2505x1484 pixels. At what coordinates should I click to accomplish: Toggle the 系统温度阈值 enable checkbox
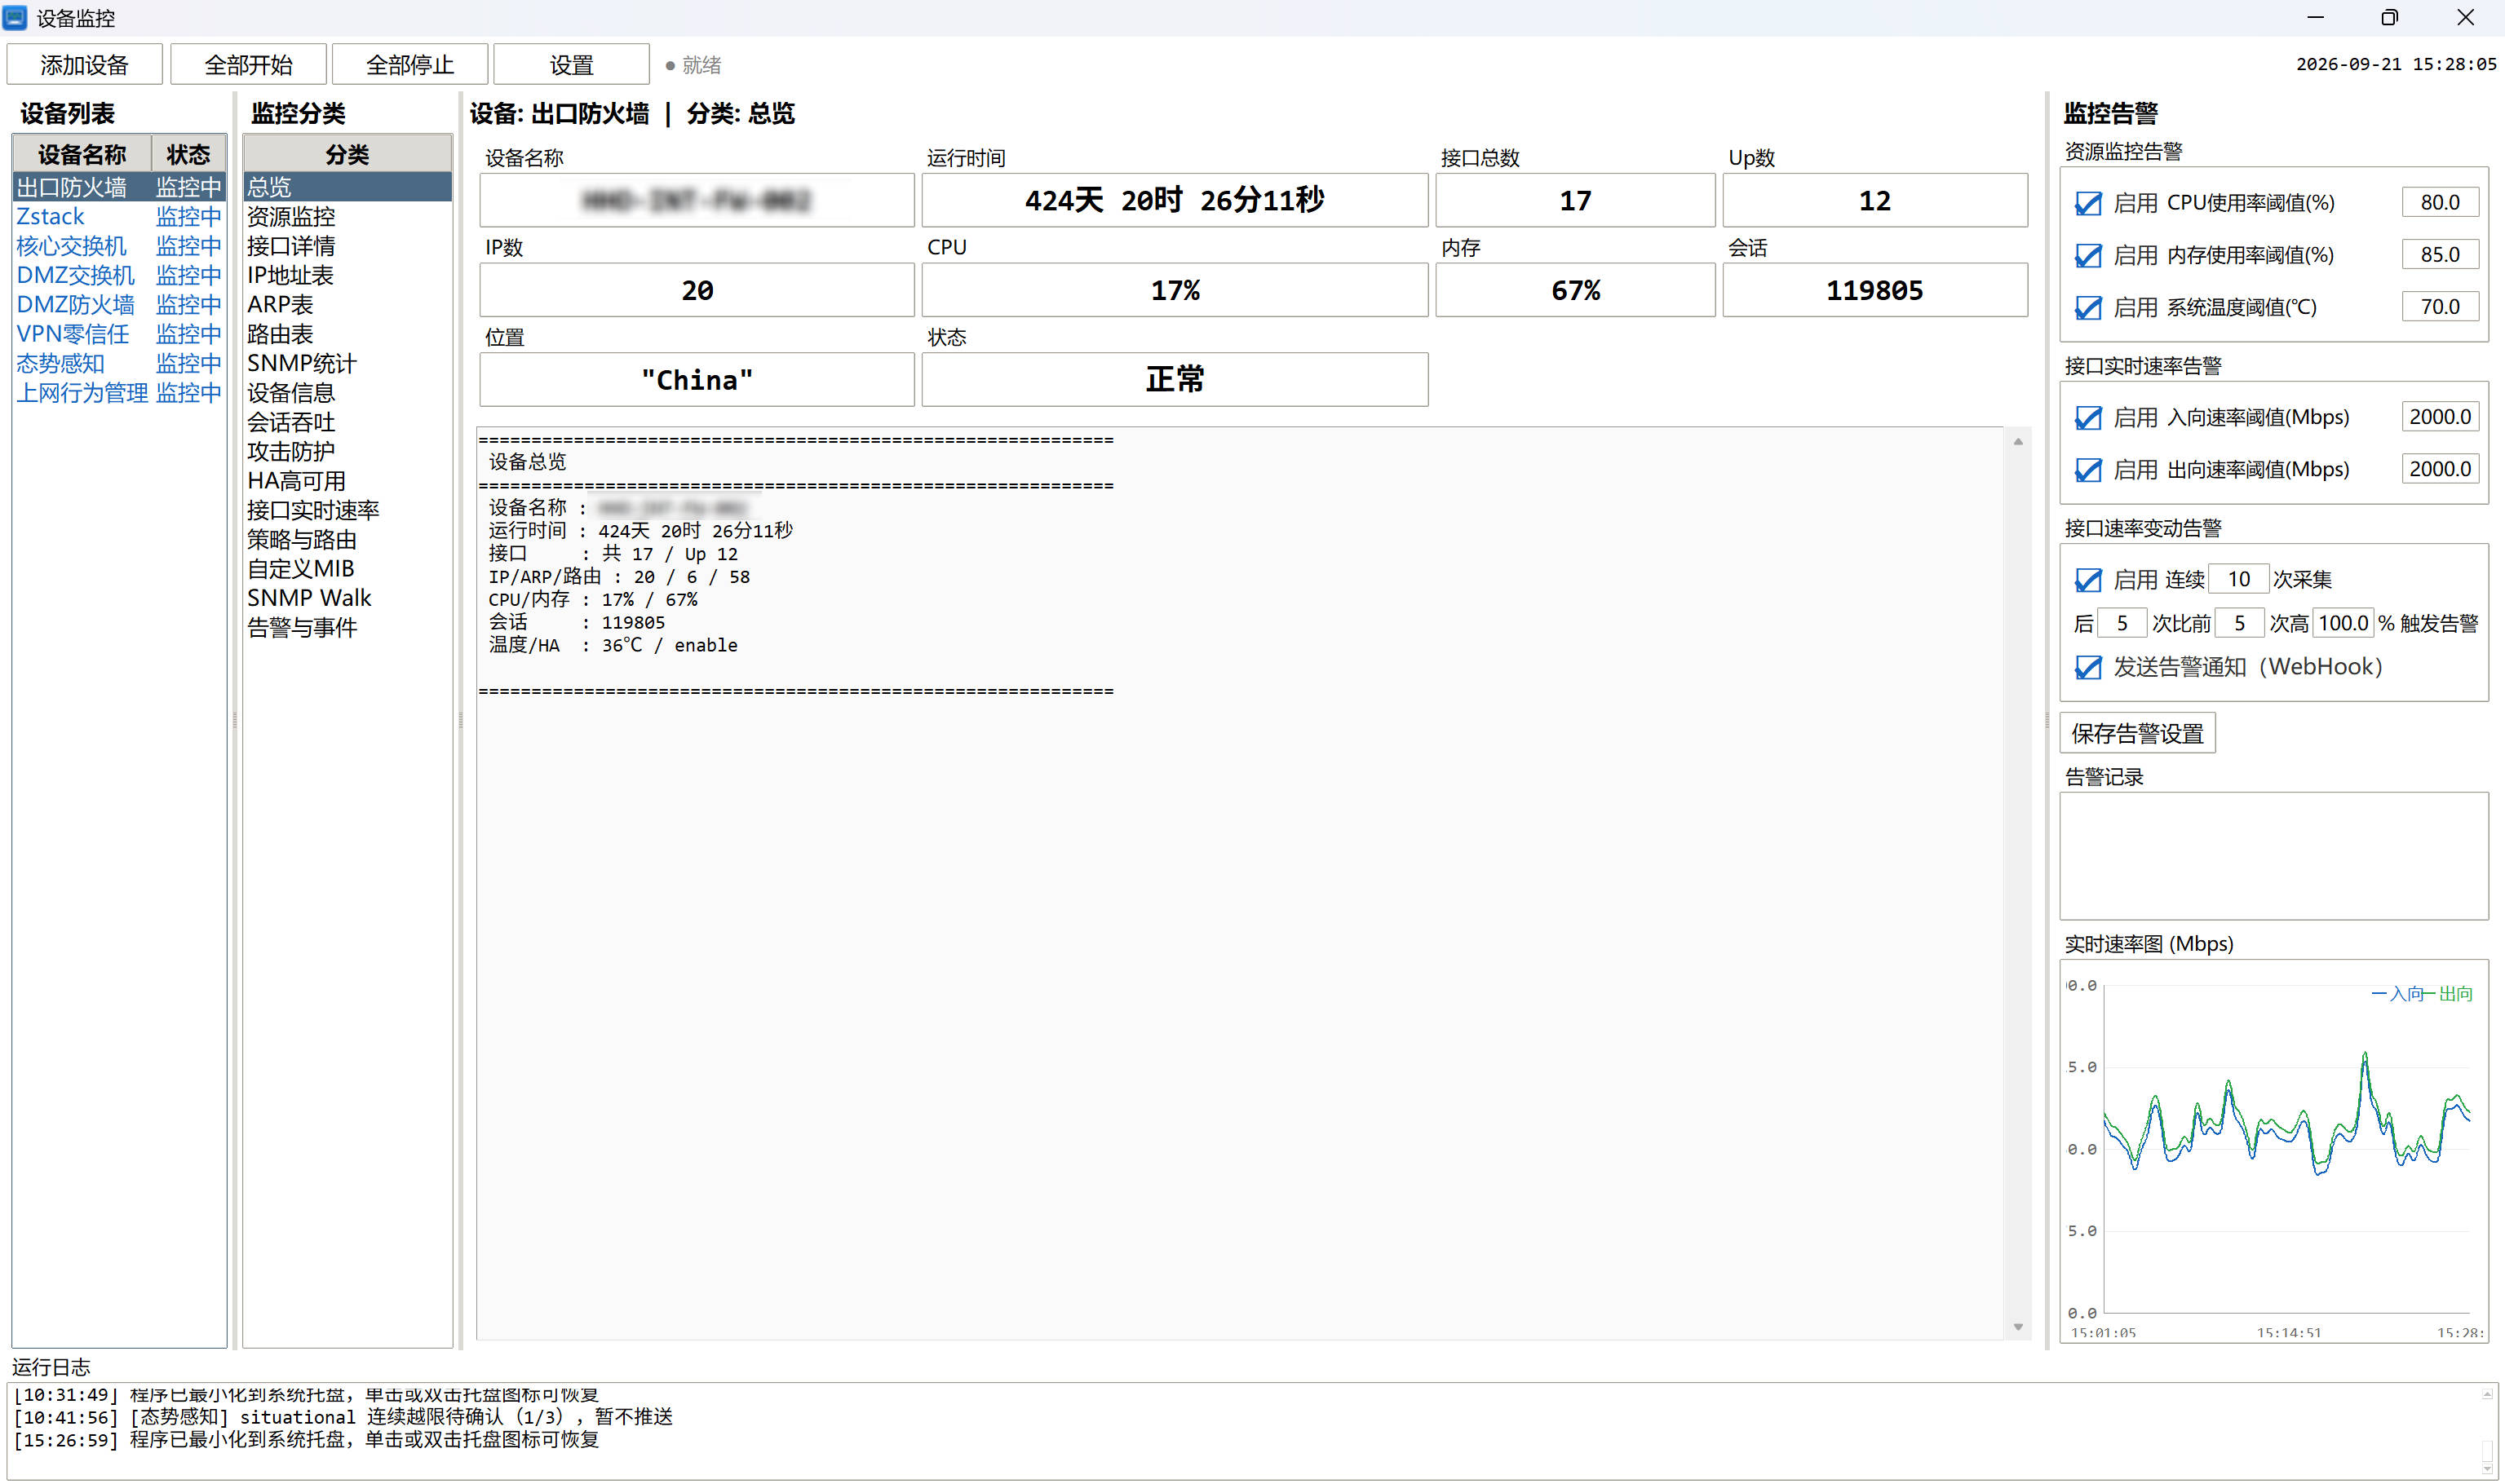coord(2088,307)
